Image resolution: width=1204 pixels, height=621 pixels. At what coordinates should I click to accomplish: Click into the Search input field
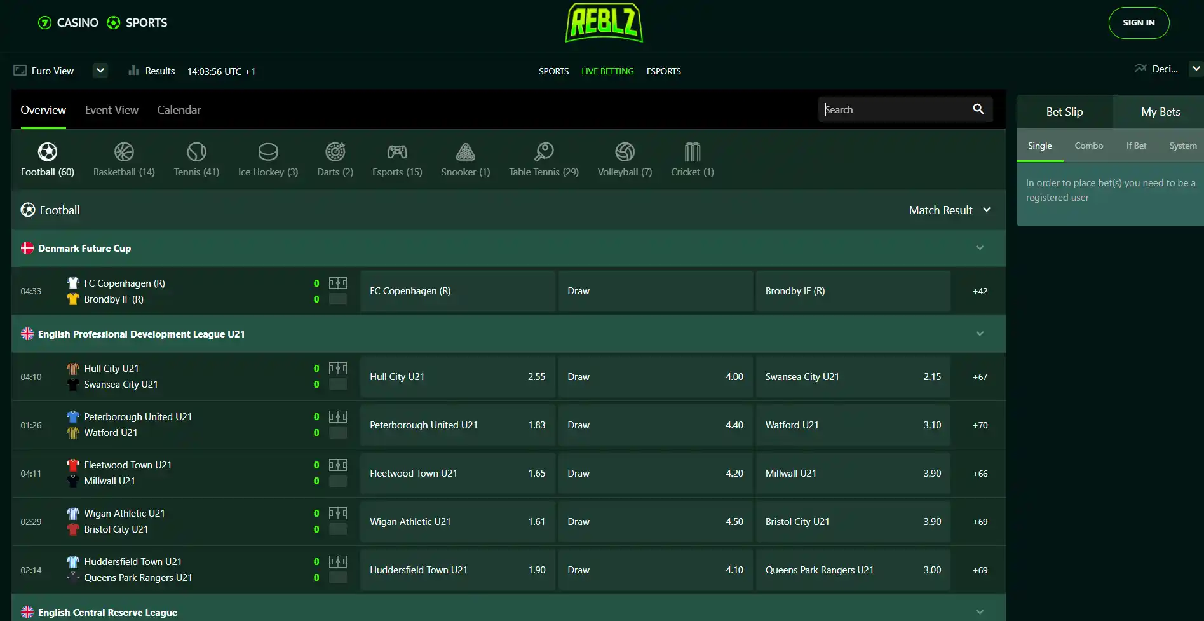(x=895, y=109)
